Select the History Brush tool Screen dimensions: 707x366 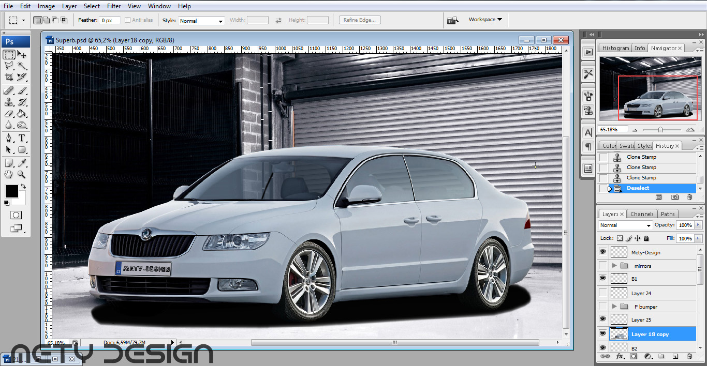22,102
